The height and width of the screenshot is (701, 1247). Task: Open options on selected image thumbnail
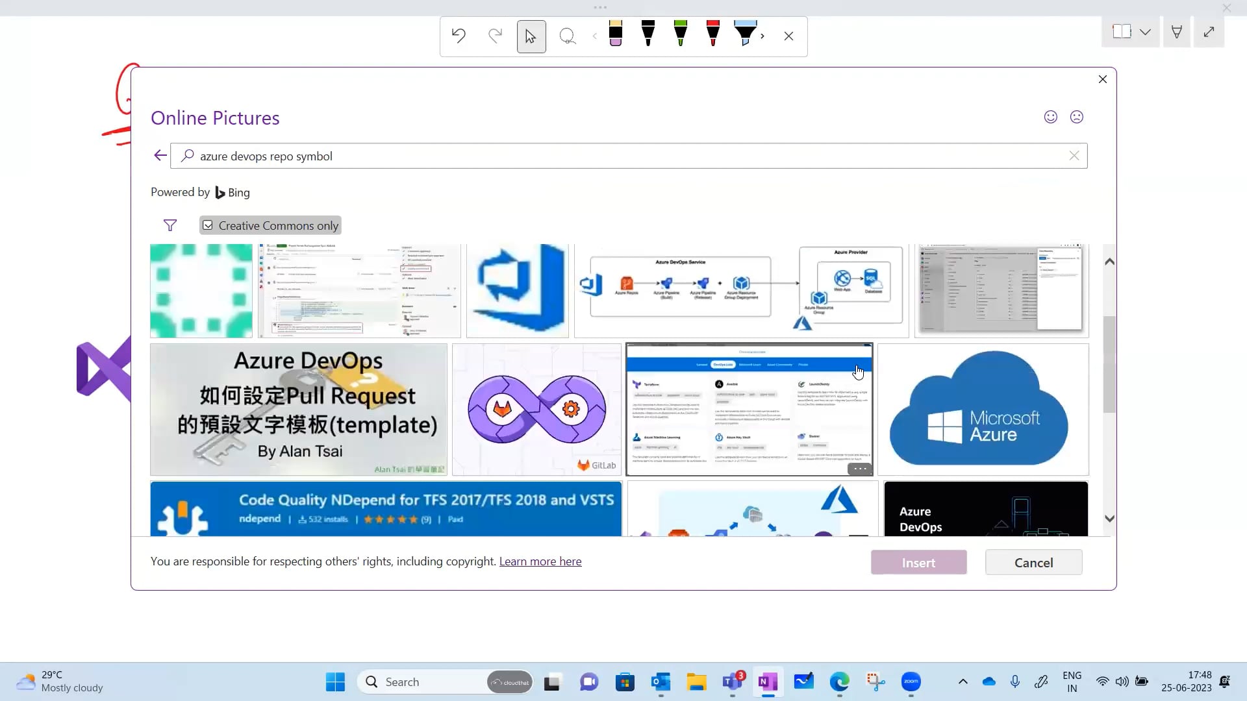point(860,469)
